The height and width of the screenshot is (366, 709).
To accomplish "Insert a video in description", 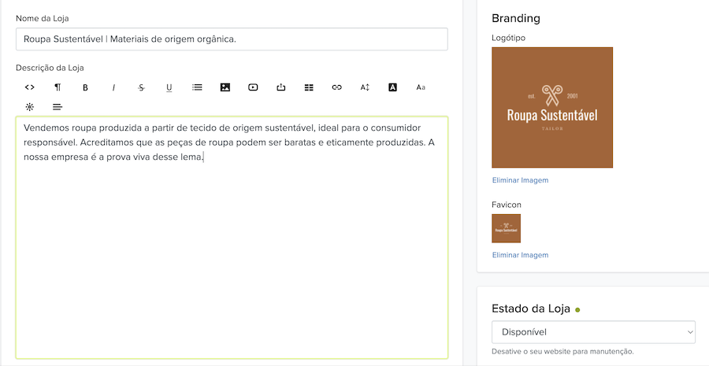I will click(x=253, y=87).
